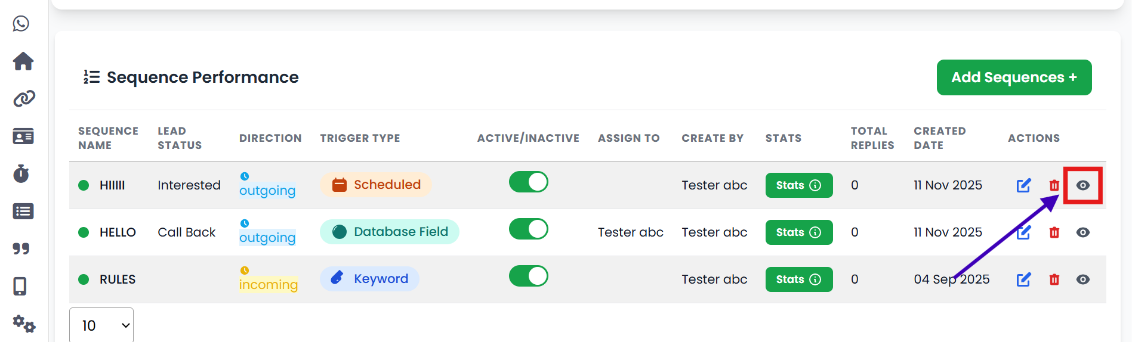Turn off the HELLO sequence toggle
This screenshot has width=1132, height=342.
(x=528, y=229)
